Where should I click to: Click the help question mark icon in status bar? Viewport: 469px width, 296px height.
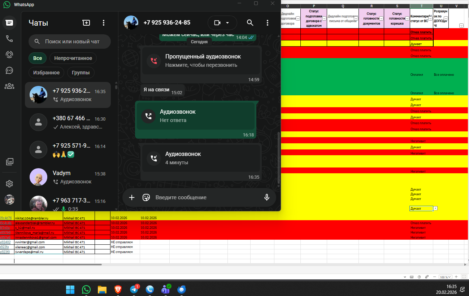(419, 277)
